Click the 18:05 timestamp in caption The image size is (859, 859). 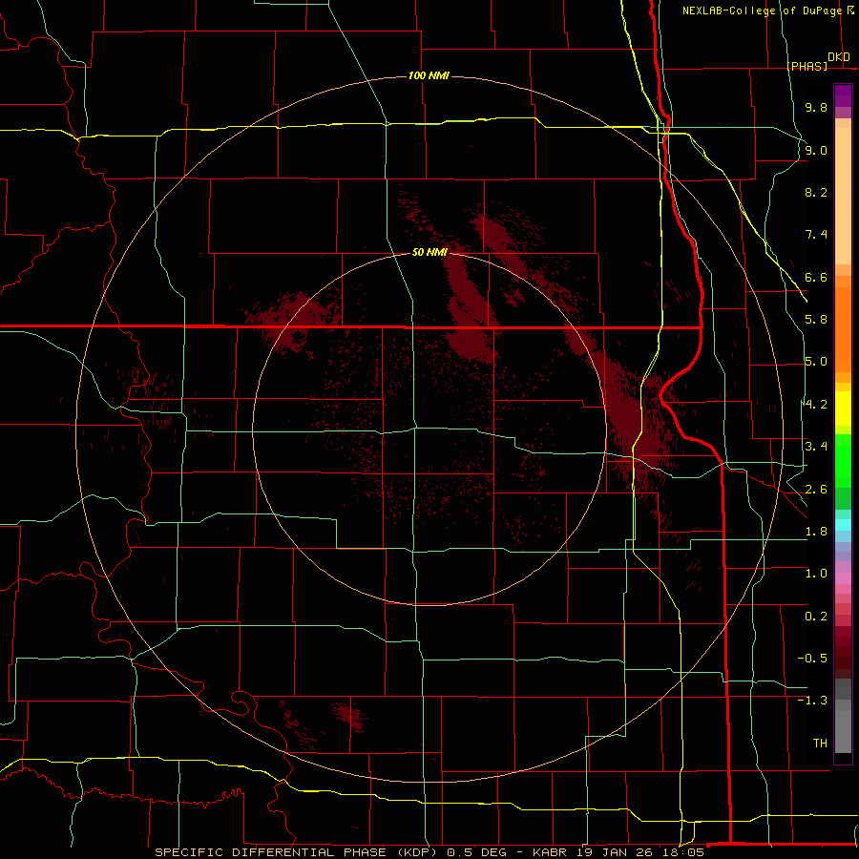[x=682, y=852]
